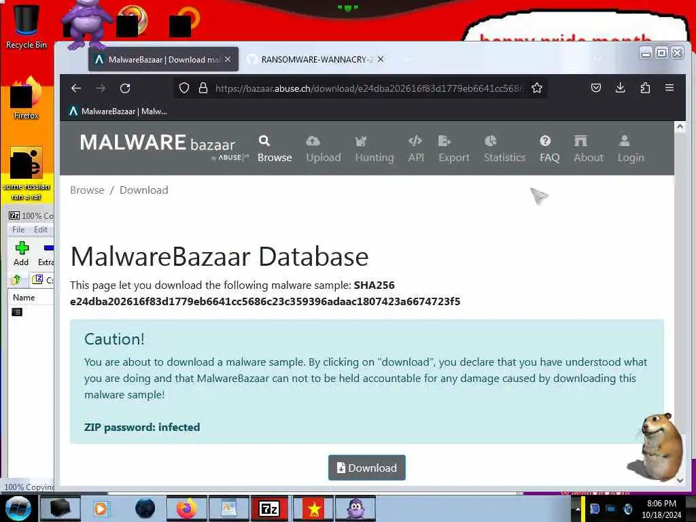Open the Browse page in MalwareBazaar nav
The width and height of the screenshot is (696, 522).
(275, 149)
